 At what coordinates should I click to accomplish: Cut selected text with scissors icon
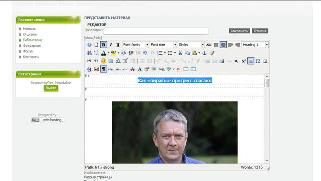(180, 53)
